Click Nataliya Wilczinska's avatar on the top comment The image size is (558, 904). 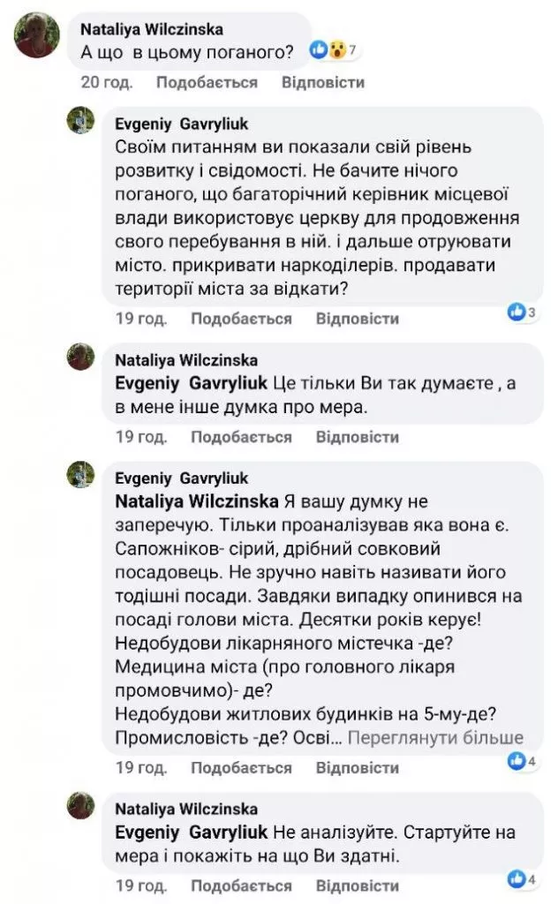[x=30, y=34]
